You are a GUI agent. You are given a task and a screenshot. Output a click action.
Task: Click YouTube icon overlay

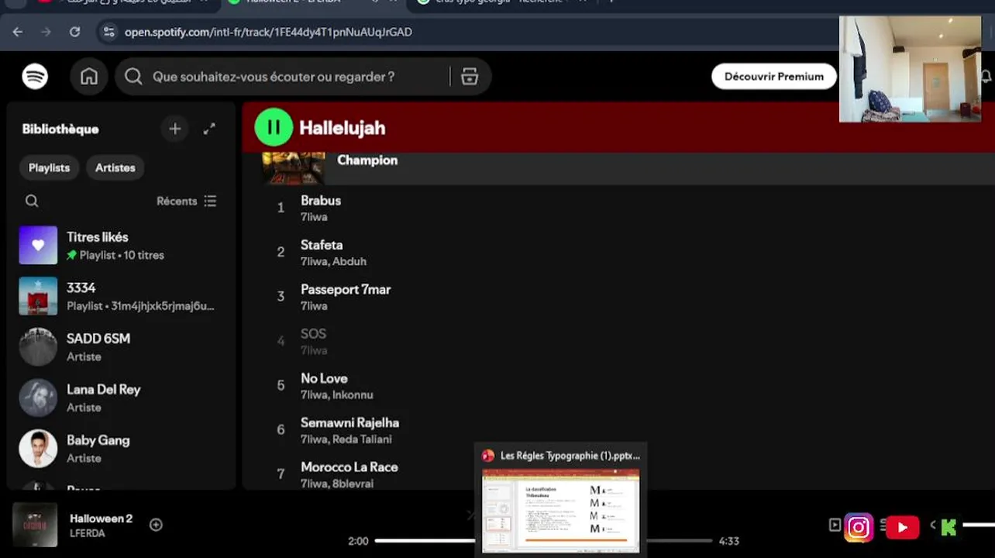902,528
